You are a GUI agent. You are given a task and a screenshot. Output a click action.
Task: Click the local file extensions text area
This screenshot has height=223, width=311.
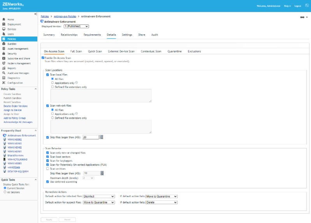point(101,96)
